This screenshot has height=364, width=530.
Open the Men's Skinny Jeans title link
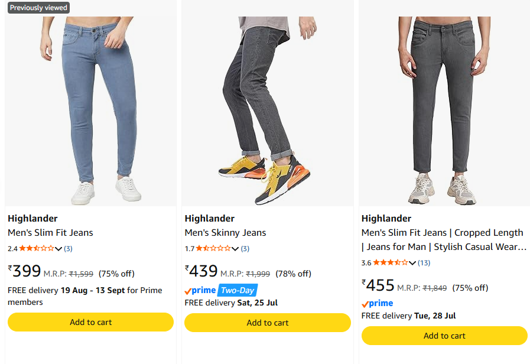226,233
